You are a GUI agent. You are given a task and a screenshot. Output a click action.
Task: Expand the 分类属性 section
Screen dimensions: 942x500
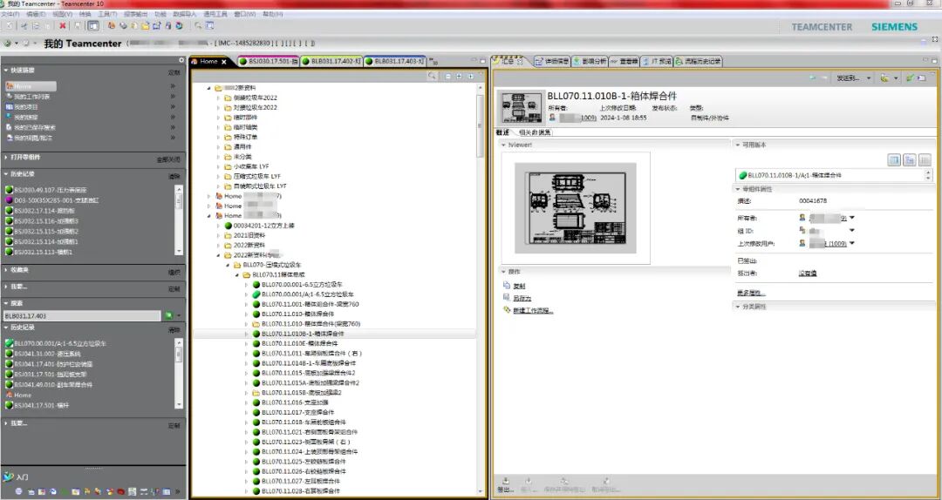(x=738, y=307)
